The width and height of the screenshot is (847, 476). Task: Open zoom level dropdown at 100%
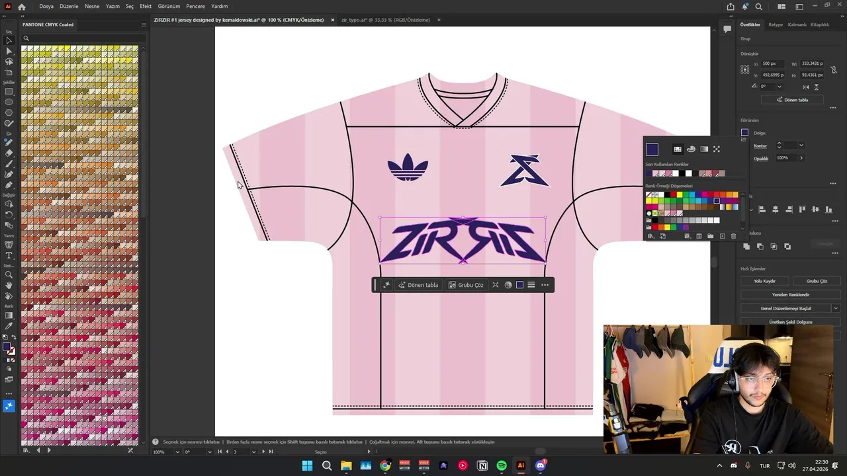pos(177,452)
